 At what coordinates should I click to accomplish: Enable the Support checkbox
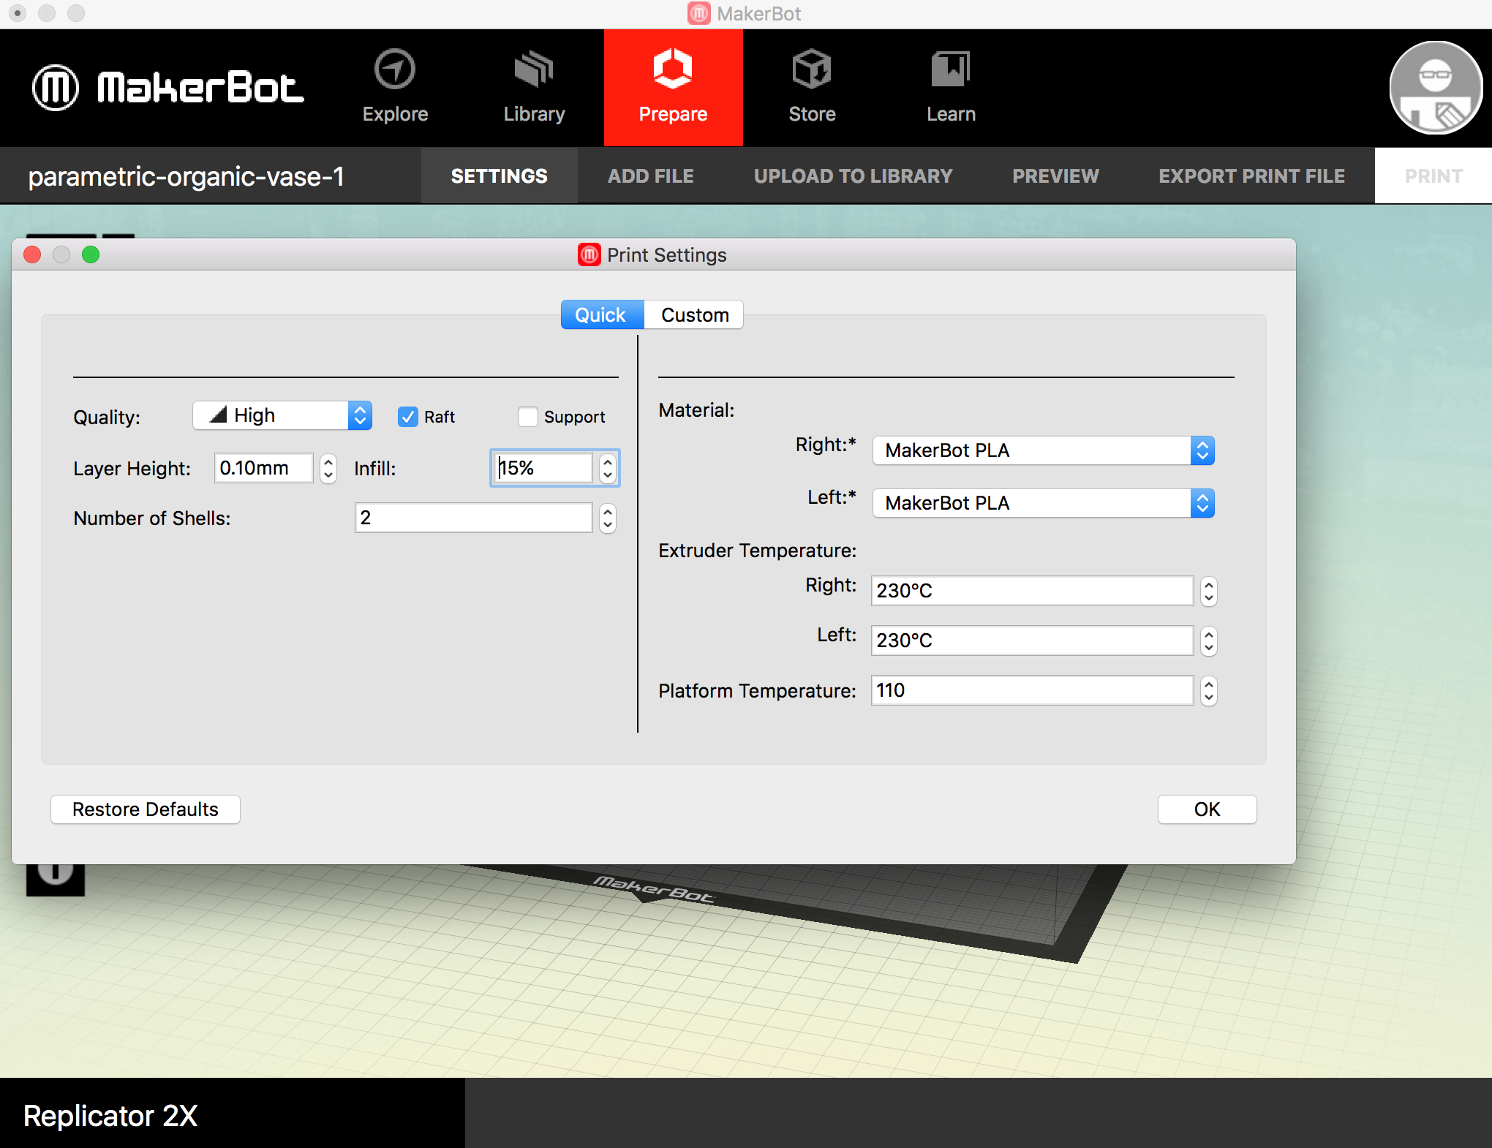click(x=528, y=417)
